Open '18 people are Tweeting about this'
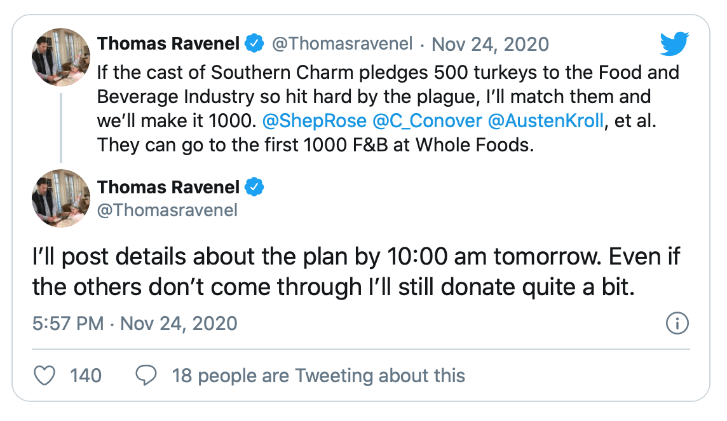Viewport: 727px width, 421px height. point(318,375)
